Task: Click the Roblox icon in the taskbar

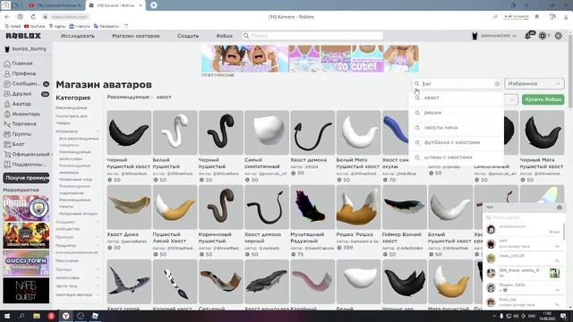Action: pos(95,316)
